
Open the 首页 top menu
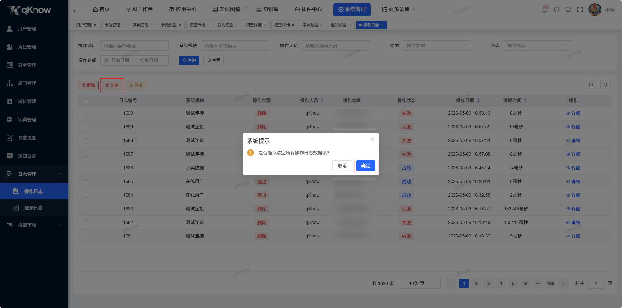point(101,9)
